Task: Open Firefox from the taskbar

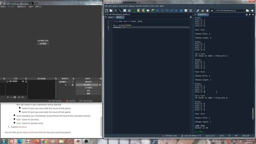Action: 37,141
